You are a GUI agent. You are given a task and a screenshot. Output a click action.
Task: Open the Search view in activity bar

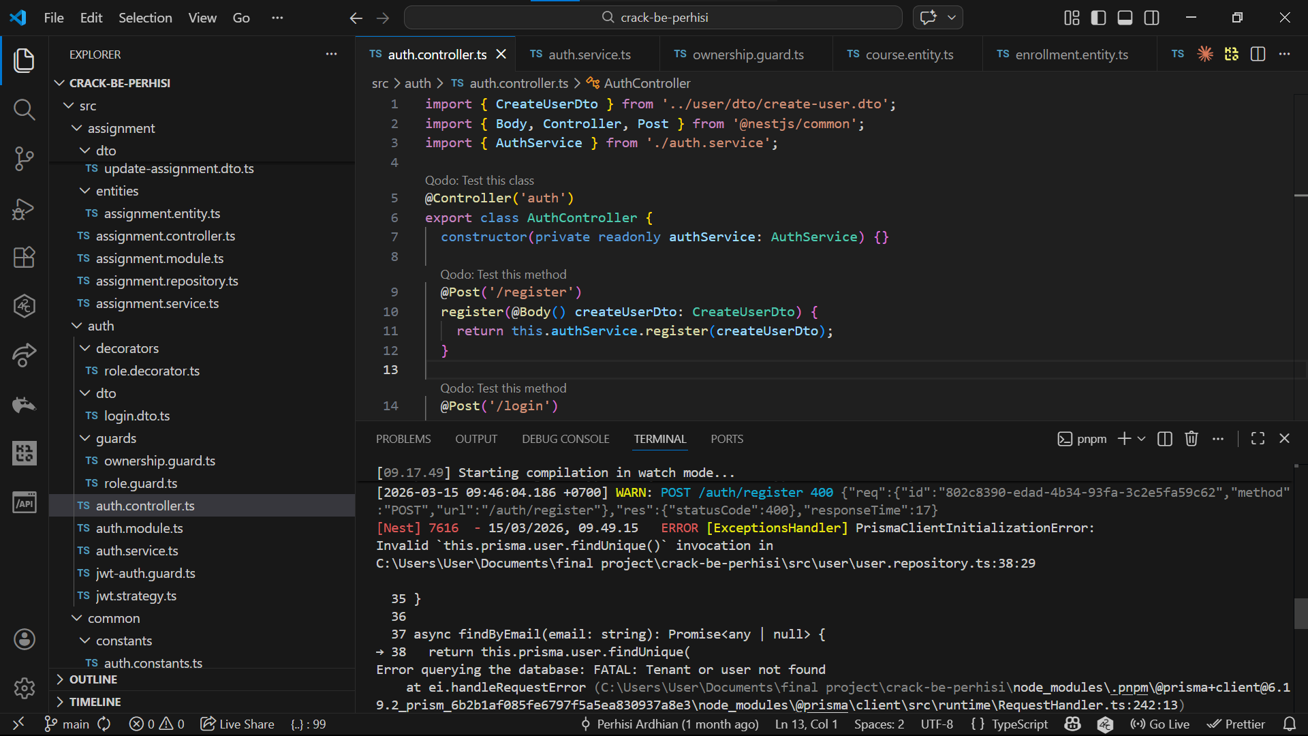click(24, 109)
